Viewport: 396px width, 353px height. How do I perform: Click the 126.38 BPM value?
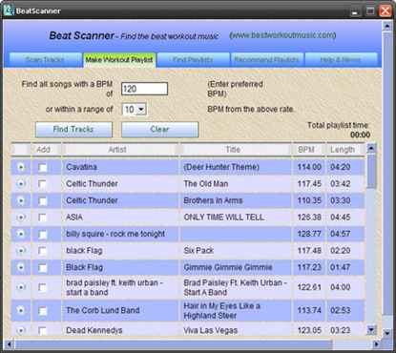(309, 218)
